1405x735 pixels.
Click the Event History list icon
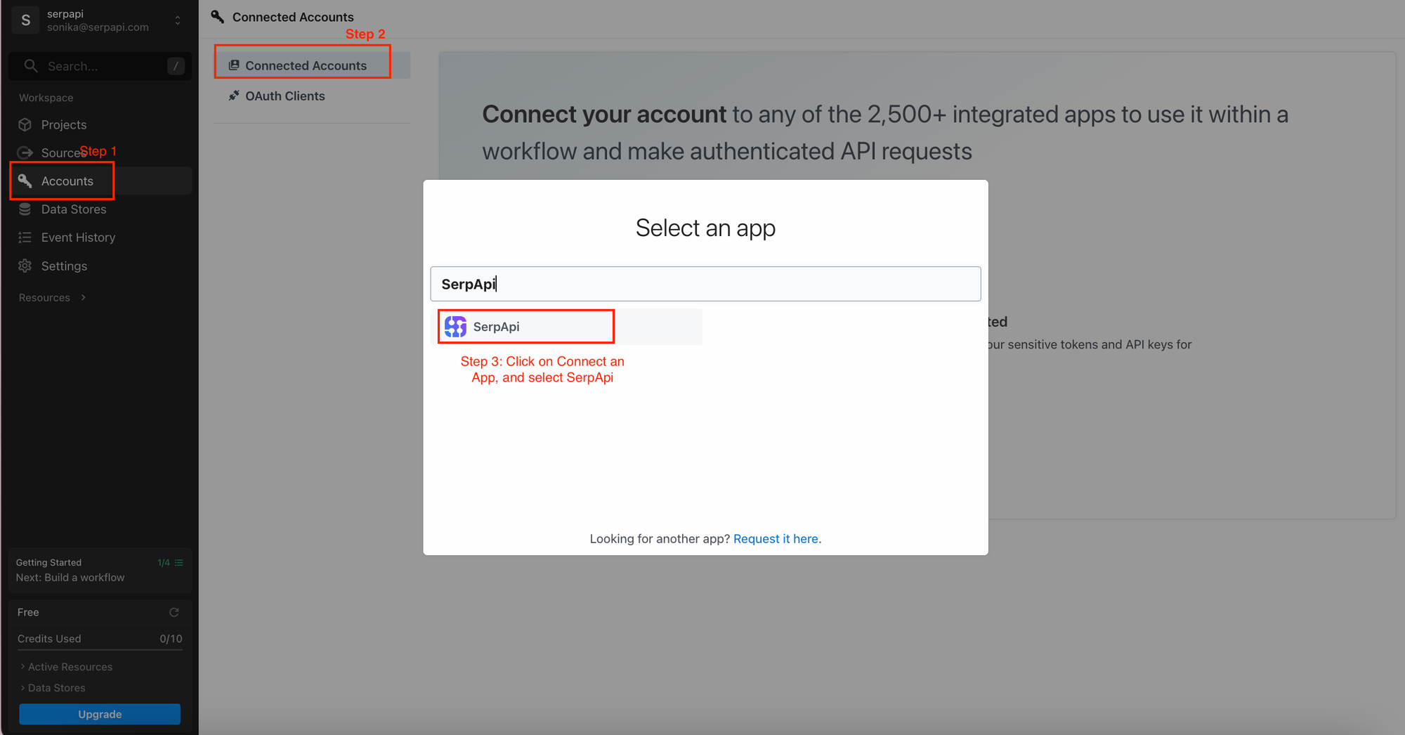point(25,238)
